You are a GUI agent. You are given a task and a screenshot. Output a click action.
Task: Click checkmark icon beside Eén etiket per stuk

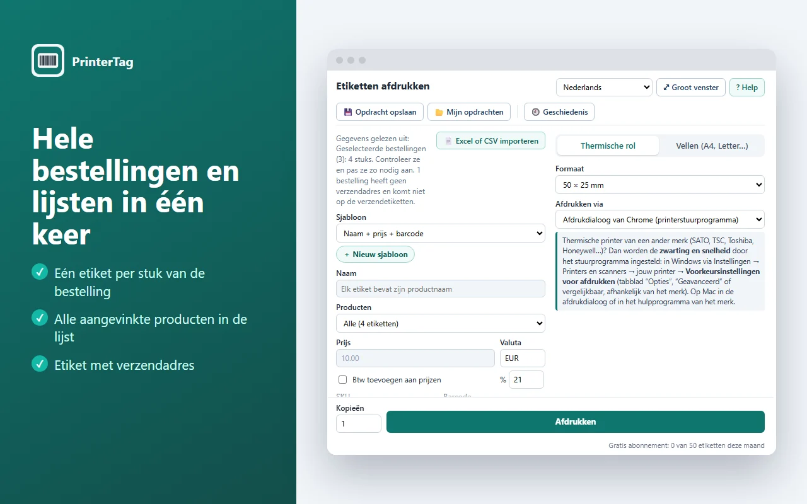[x=40, y=272]
